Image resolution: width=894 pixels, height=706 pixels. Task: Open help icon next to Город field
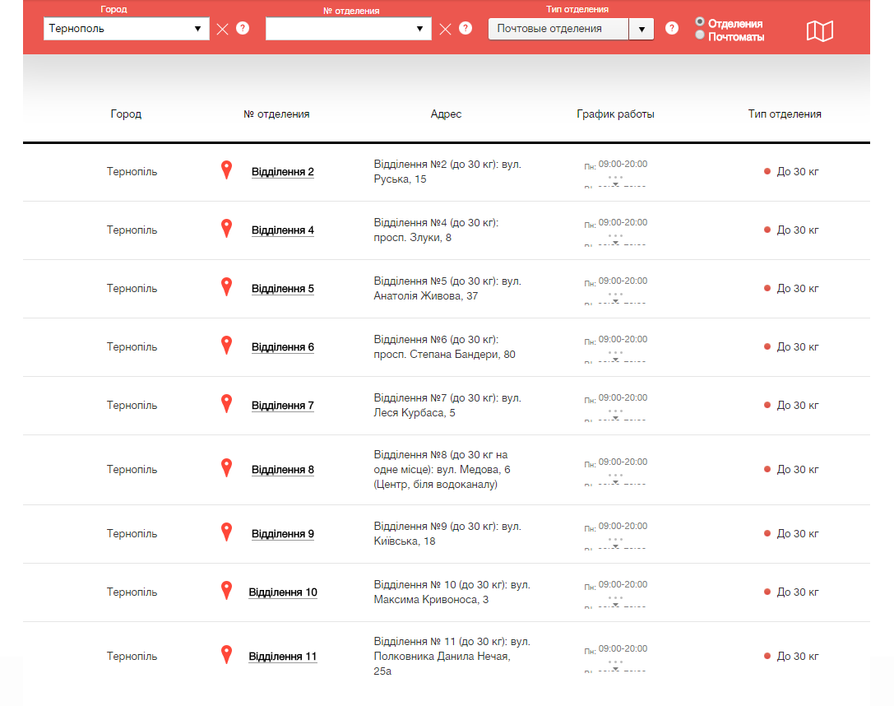coord(243,28)
